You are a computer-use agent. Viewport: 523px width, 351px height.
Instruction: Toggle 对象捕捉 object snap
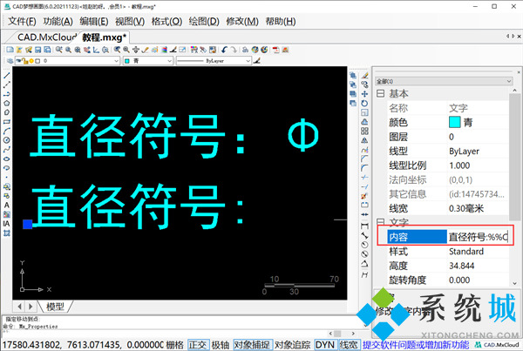coord(253,345)
